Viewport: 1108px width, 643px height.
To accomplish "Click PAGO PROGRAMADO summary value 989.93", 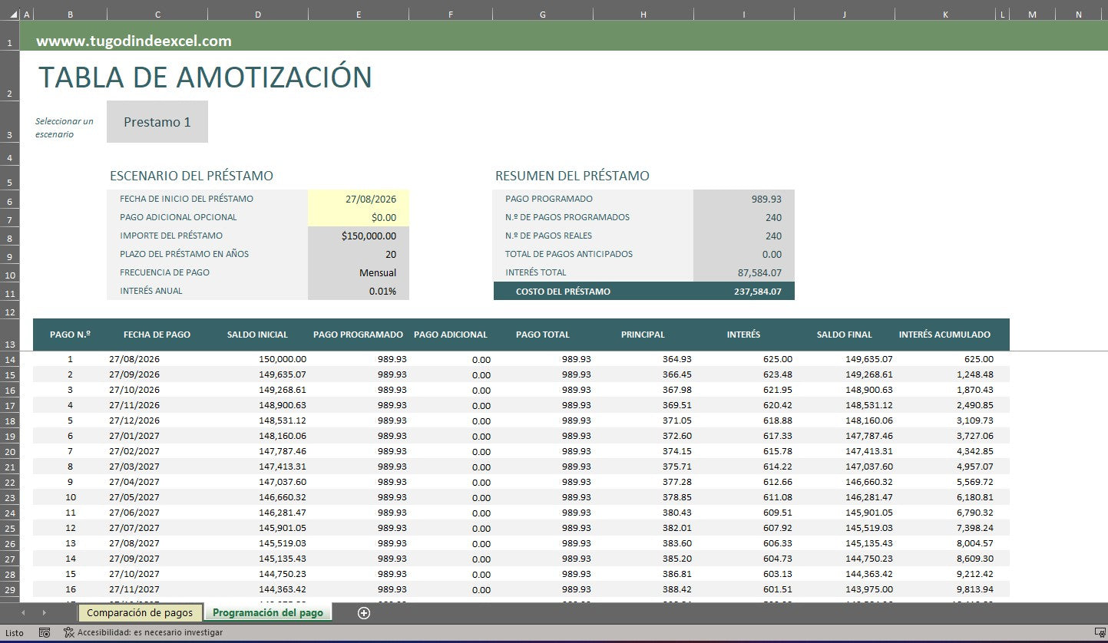I will pyautogui.click(x=744, y=199).
